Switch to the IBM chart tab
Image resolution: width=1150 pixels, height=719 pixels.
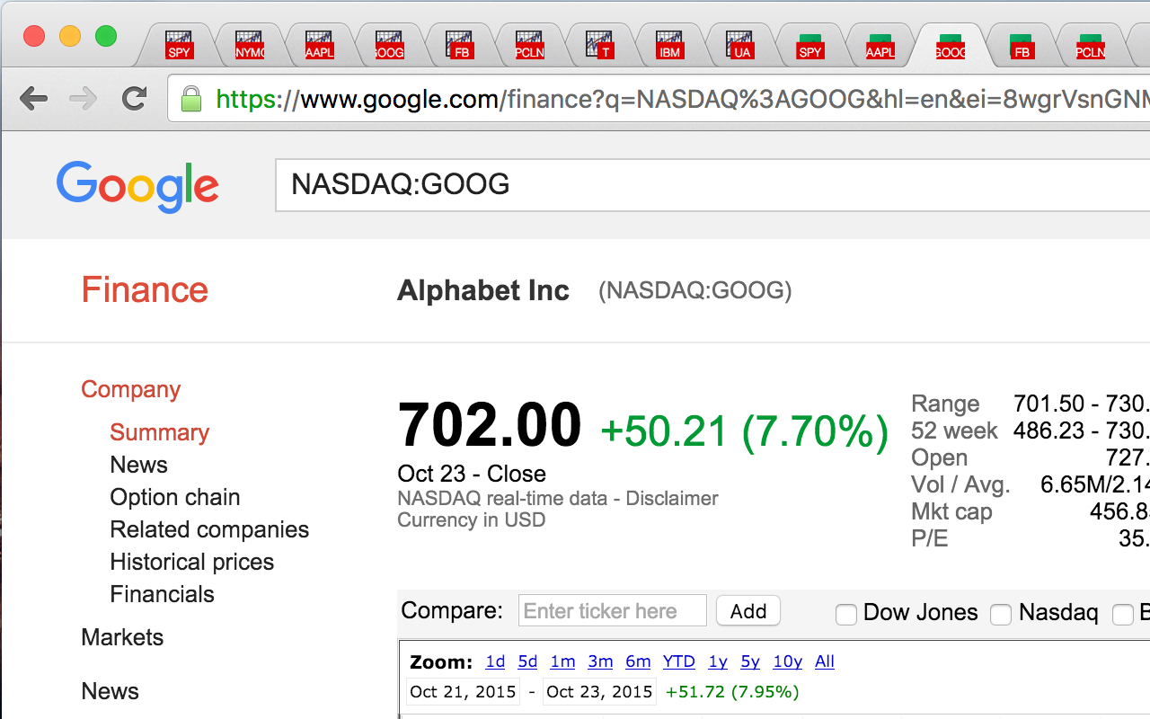click(x=669, y=45)
